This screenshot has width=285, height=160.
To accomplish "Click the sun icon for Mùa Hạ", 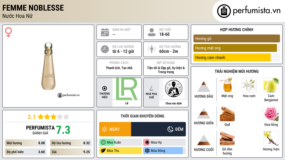I will [x=147, y=142].
